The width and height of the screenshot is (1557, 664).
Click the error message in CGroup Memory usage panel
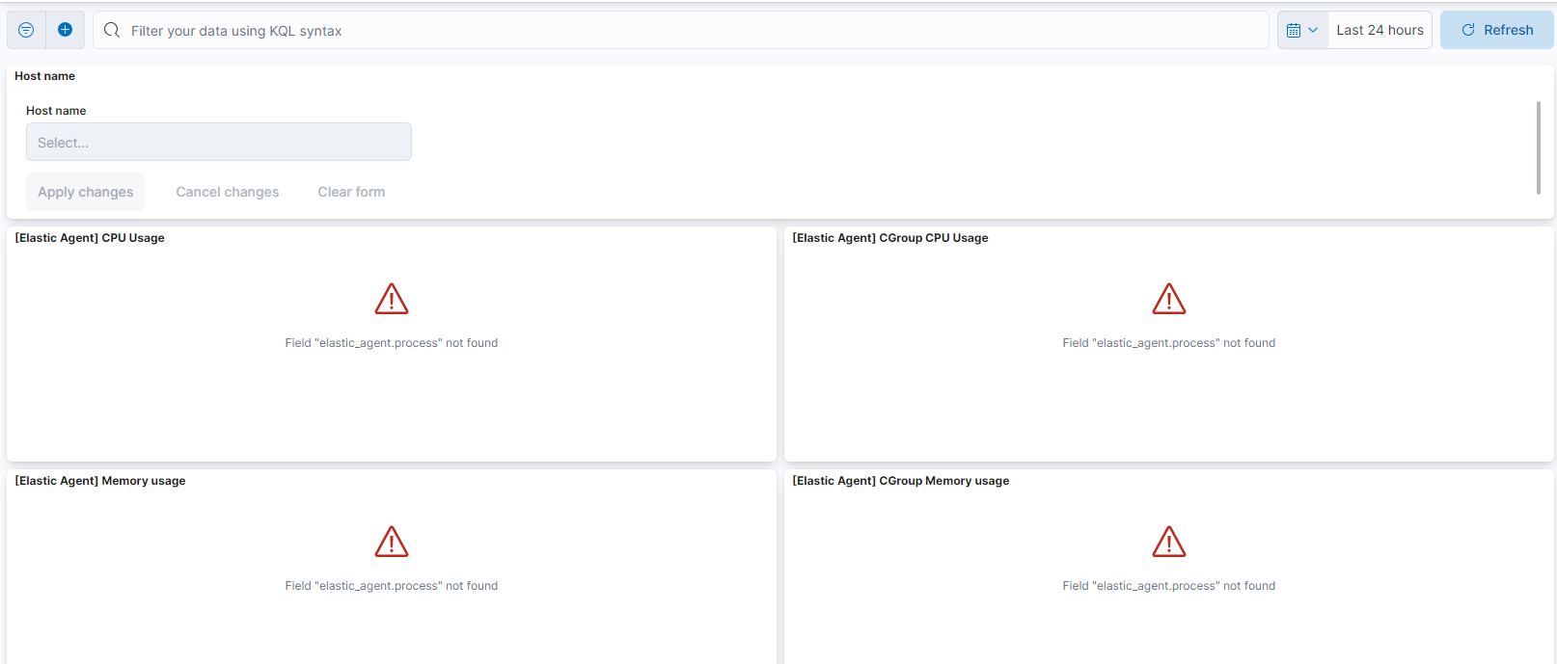(x=1169, y=586)
